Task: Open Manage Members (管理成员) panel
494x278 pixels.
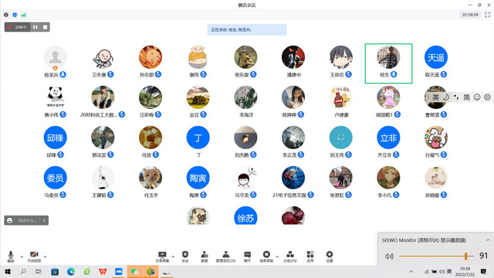Action: (x=225, y=256)
